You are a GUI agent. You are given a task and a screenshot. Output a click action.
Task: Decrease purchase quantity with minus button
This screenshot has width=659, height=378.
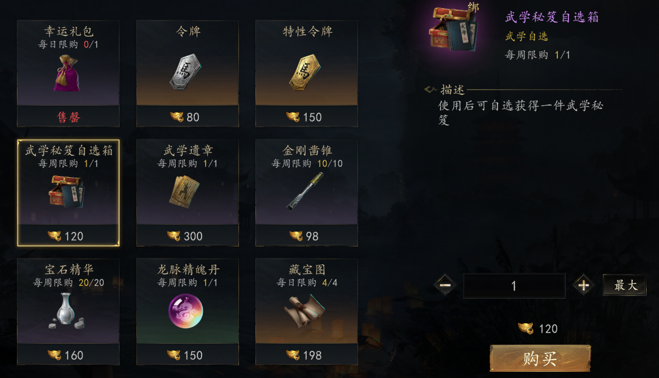coord(445,285)
